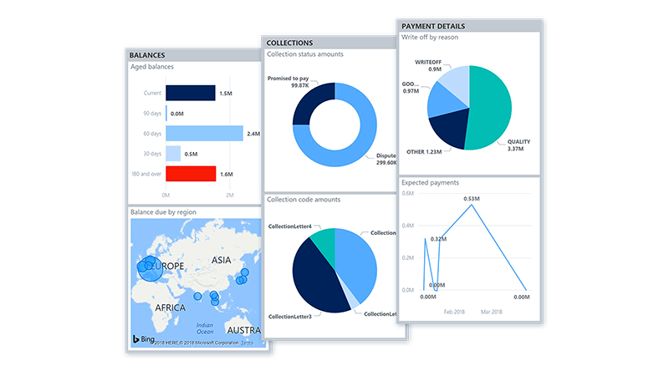
Task: Select the large Europe bubble on map
Action: point(151,269)
